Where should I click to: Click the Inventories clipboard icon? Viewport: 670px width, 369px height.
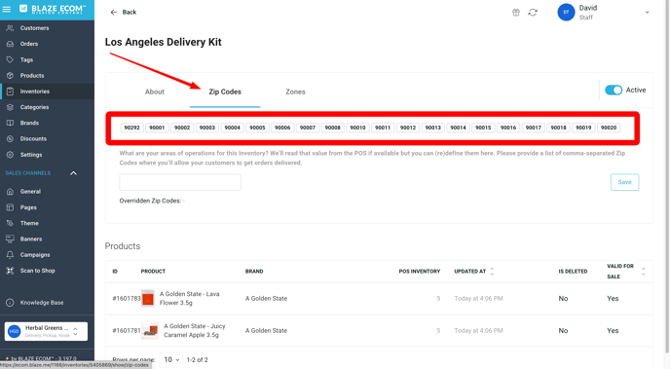coord(10,92)
